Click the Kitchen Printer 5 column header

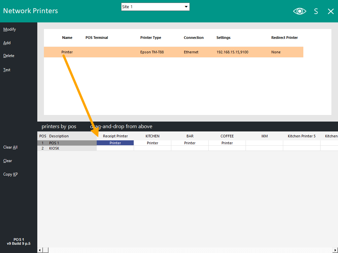(x=302, y=136)
